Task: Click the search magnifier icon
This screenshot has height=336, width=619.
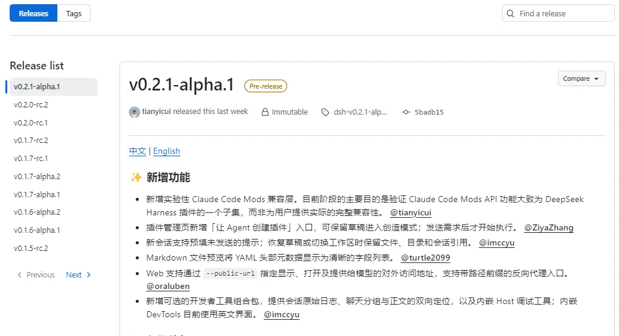Action: coord(510,13)
